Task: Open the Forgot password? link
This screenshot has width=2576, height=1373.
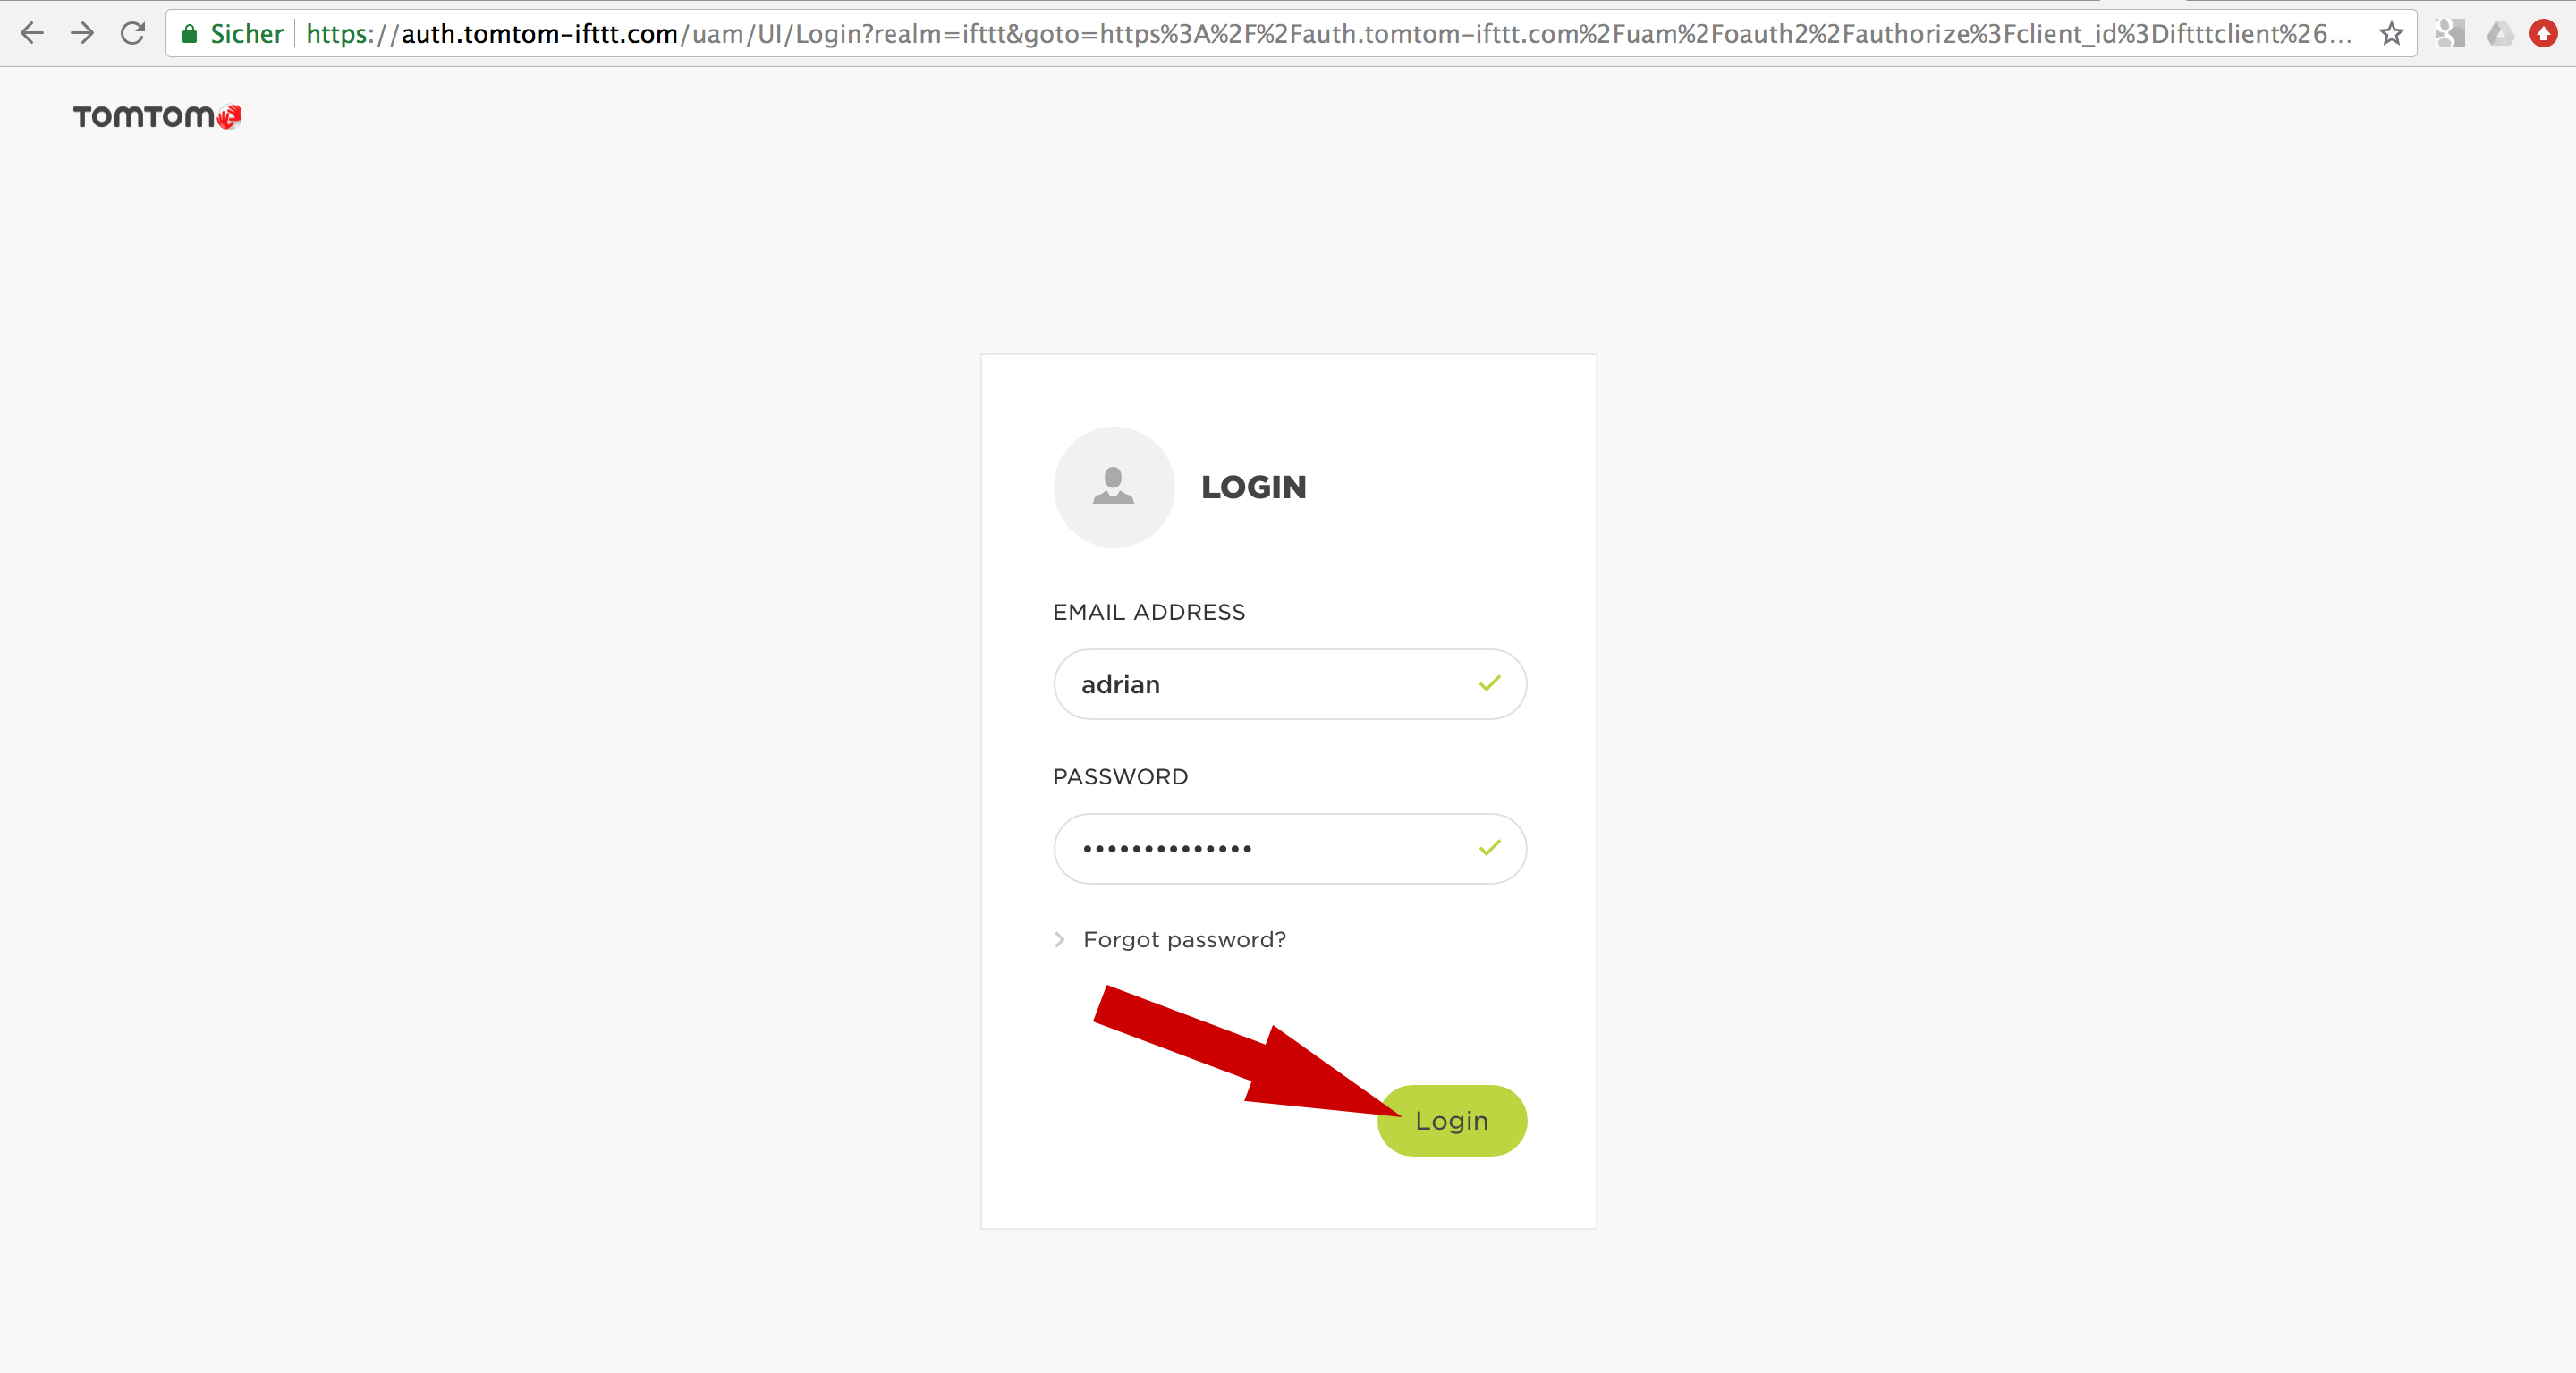Action: (x=1185, y=940)
